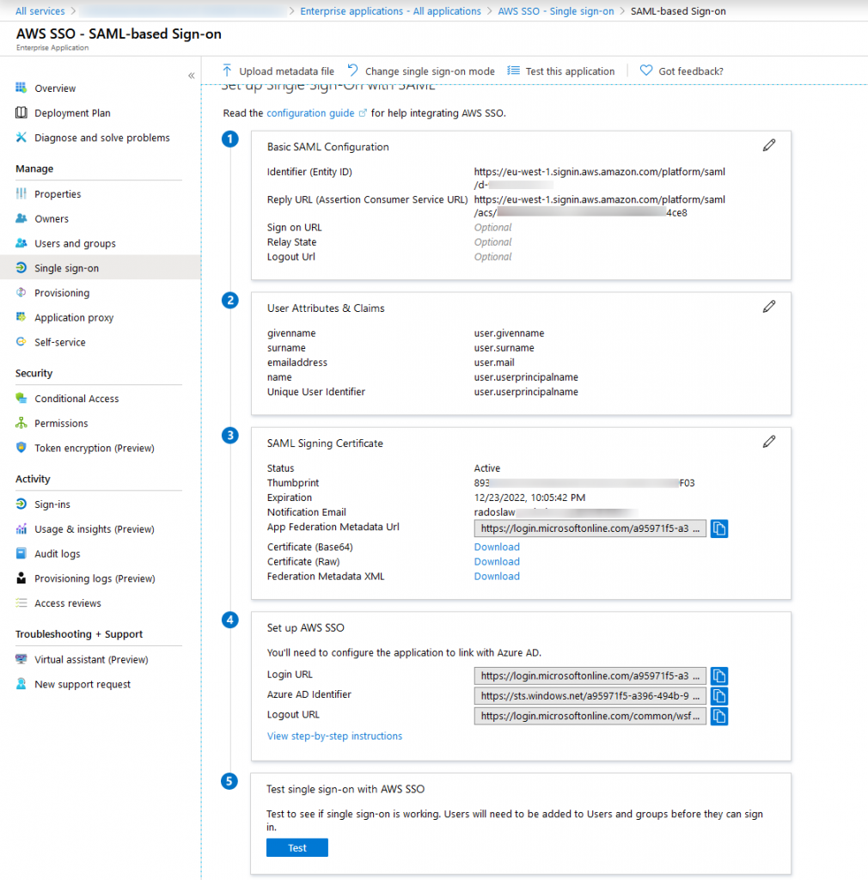Click Provisioning logs person icon
The image size is (868, 880).
(21, 578)
